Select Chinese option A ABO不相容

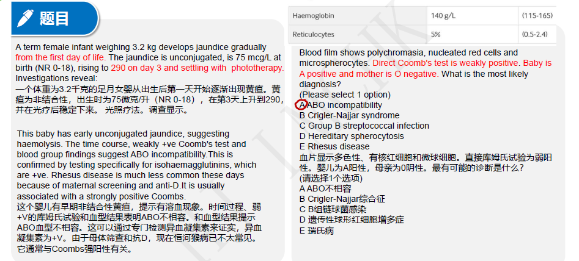(325, 189)
